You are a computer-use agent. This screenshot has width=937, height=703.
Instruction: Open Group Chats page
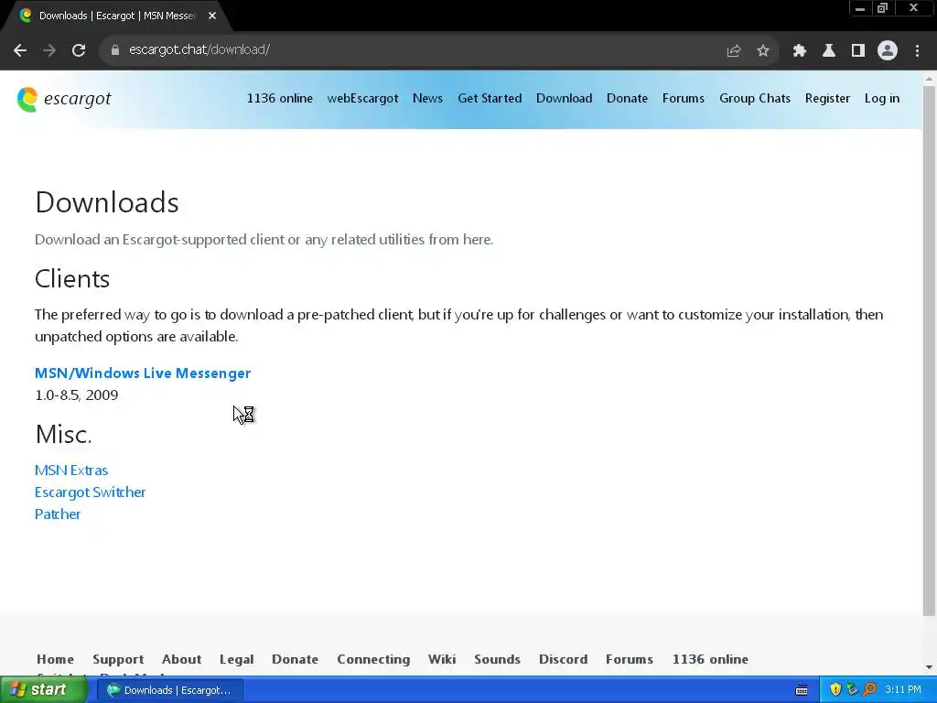pyautogui.click(x=755, y=99)
